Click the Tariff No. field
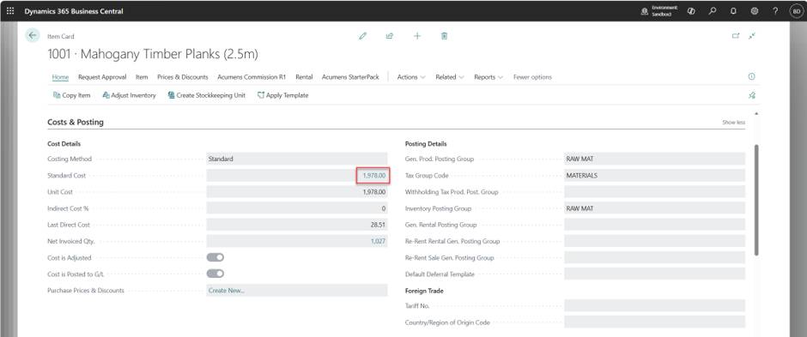The image size is (807, 337). pos(655,305)
